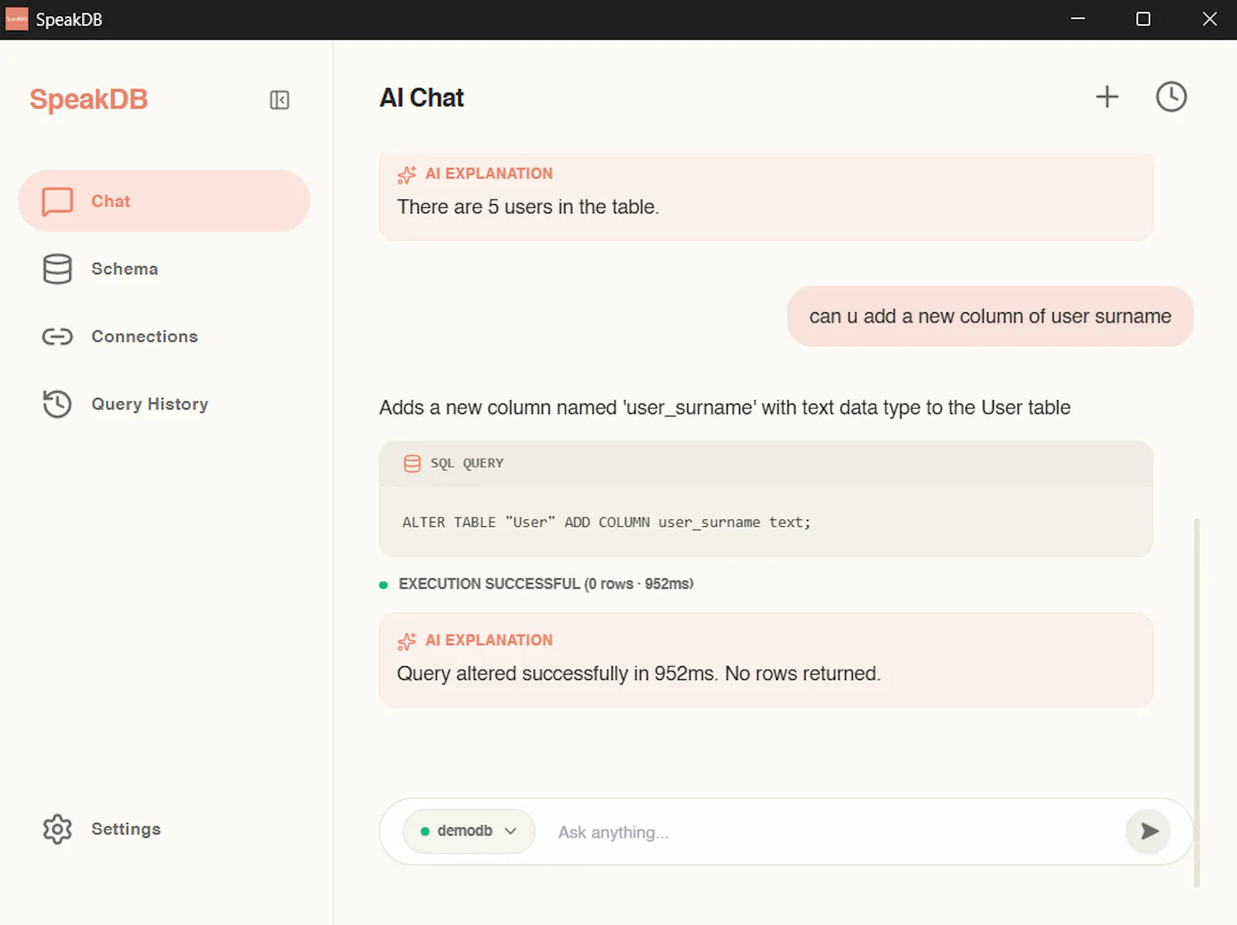Click the SpeakDB logo text
Screen dimensions: 1237x925
(x=88, y=99)
